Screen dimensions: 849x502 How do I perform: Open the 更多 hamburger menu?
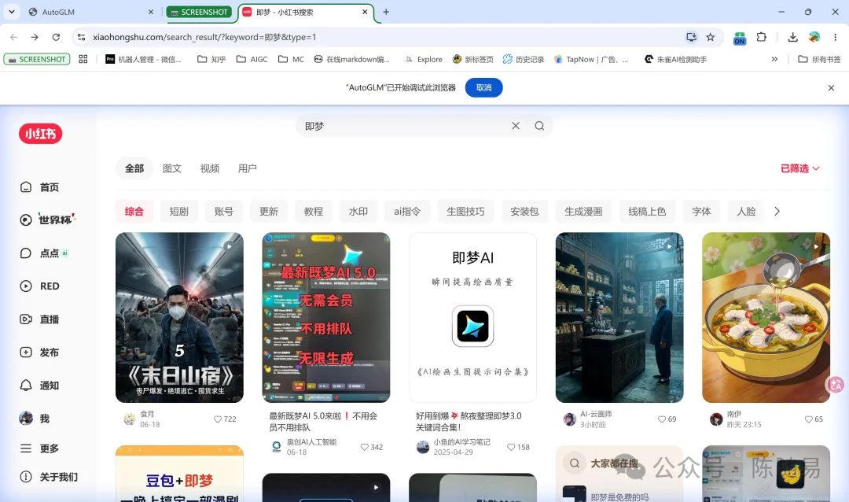point(25,448)
